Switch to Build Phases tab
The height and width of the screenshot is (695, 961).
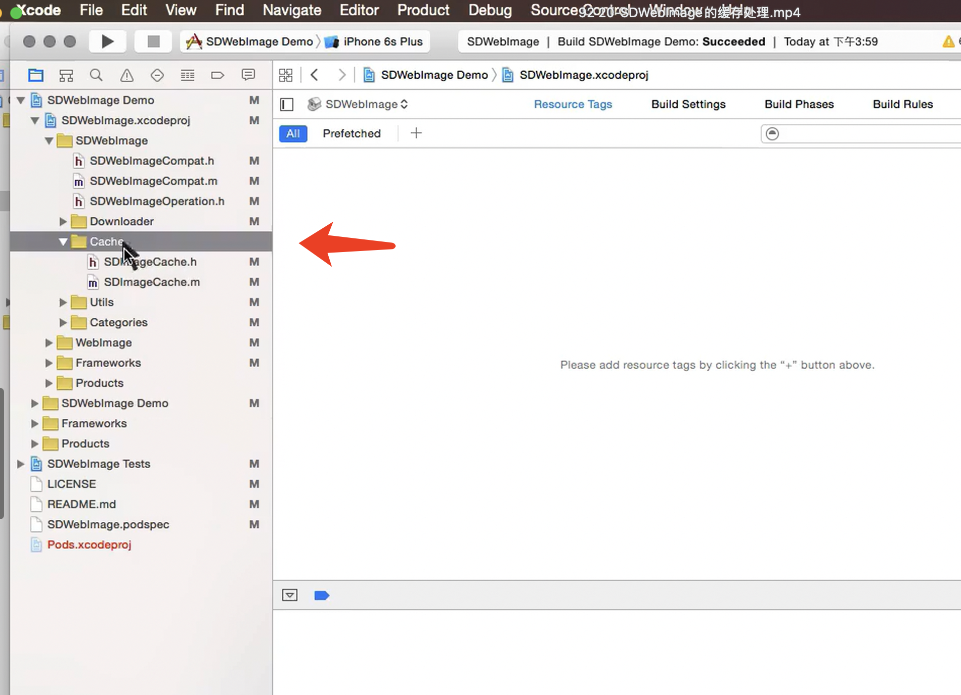tap(799, 105)
